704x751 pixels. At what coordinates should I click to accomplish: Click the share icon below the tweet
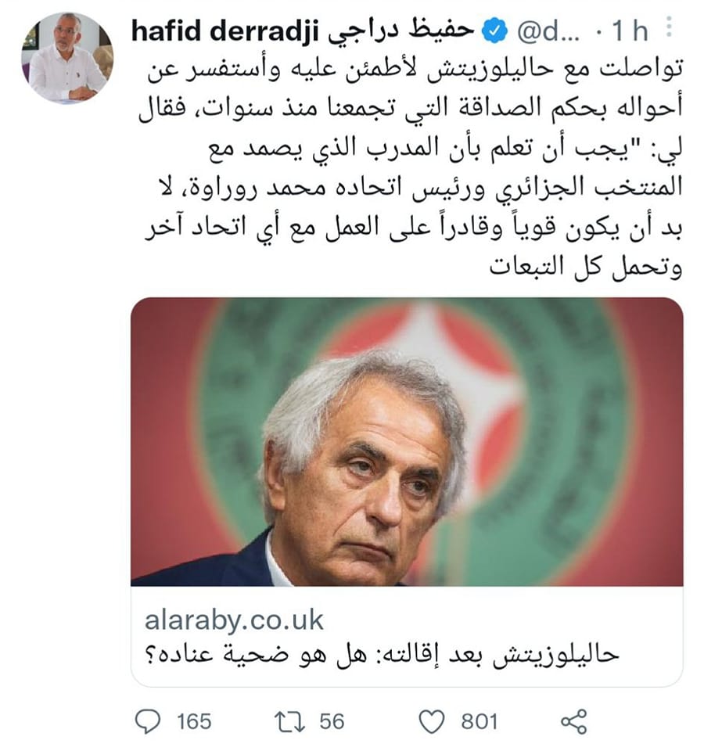point(573,721)
